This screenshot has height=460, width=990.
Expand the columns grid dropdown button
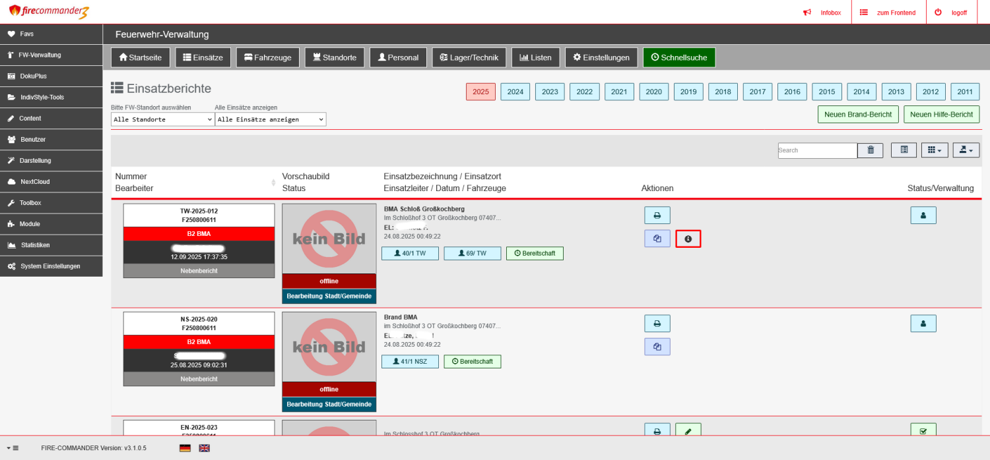pyautogui.click(x=935, y=150)
